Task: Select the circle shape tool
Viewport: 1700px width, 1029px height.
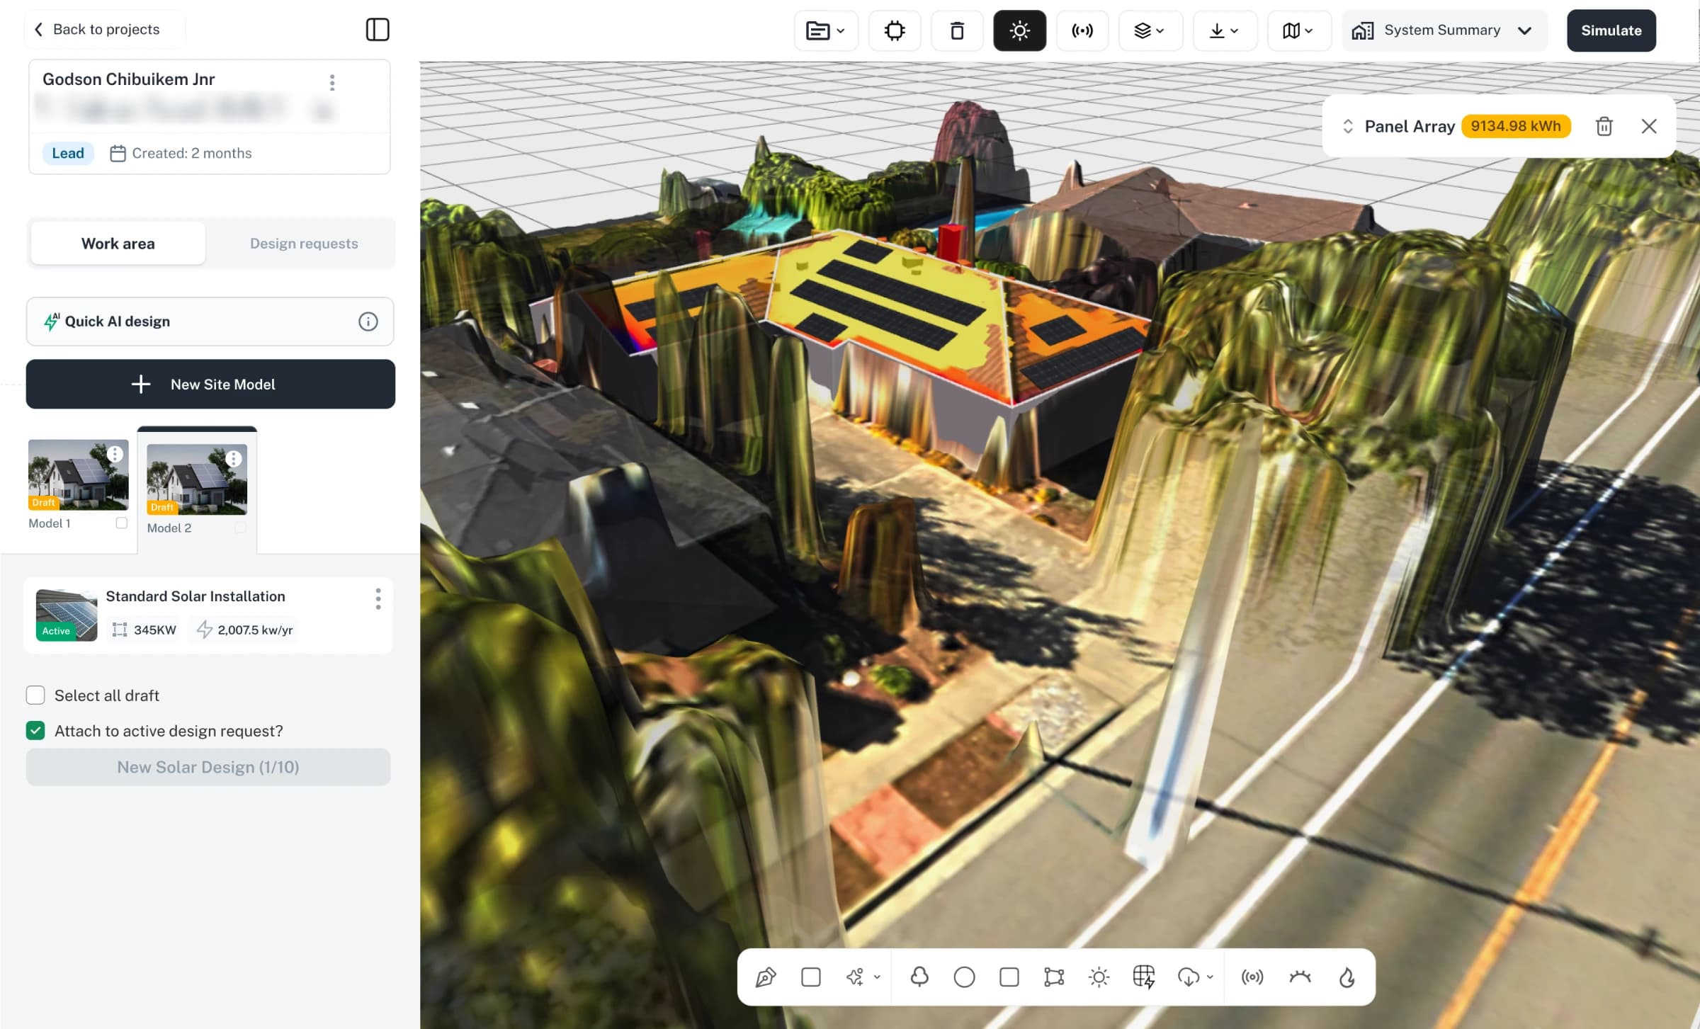Action: coord(964,977)
